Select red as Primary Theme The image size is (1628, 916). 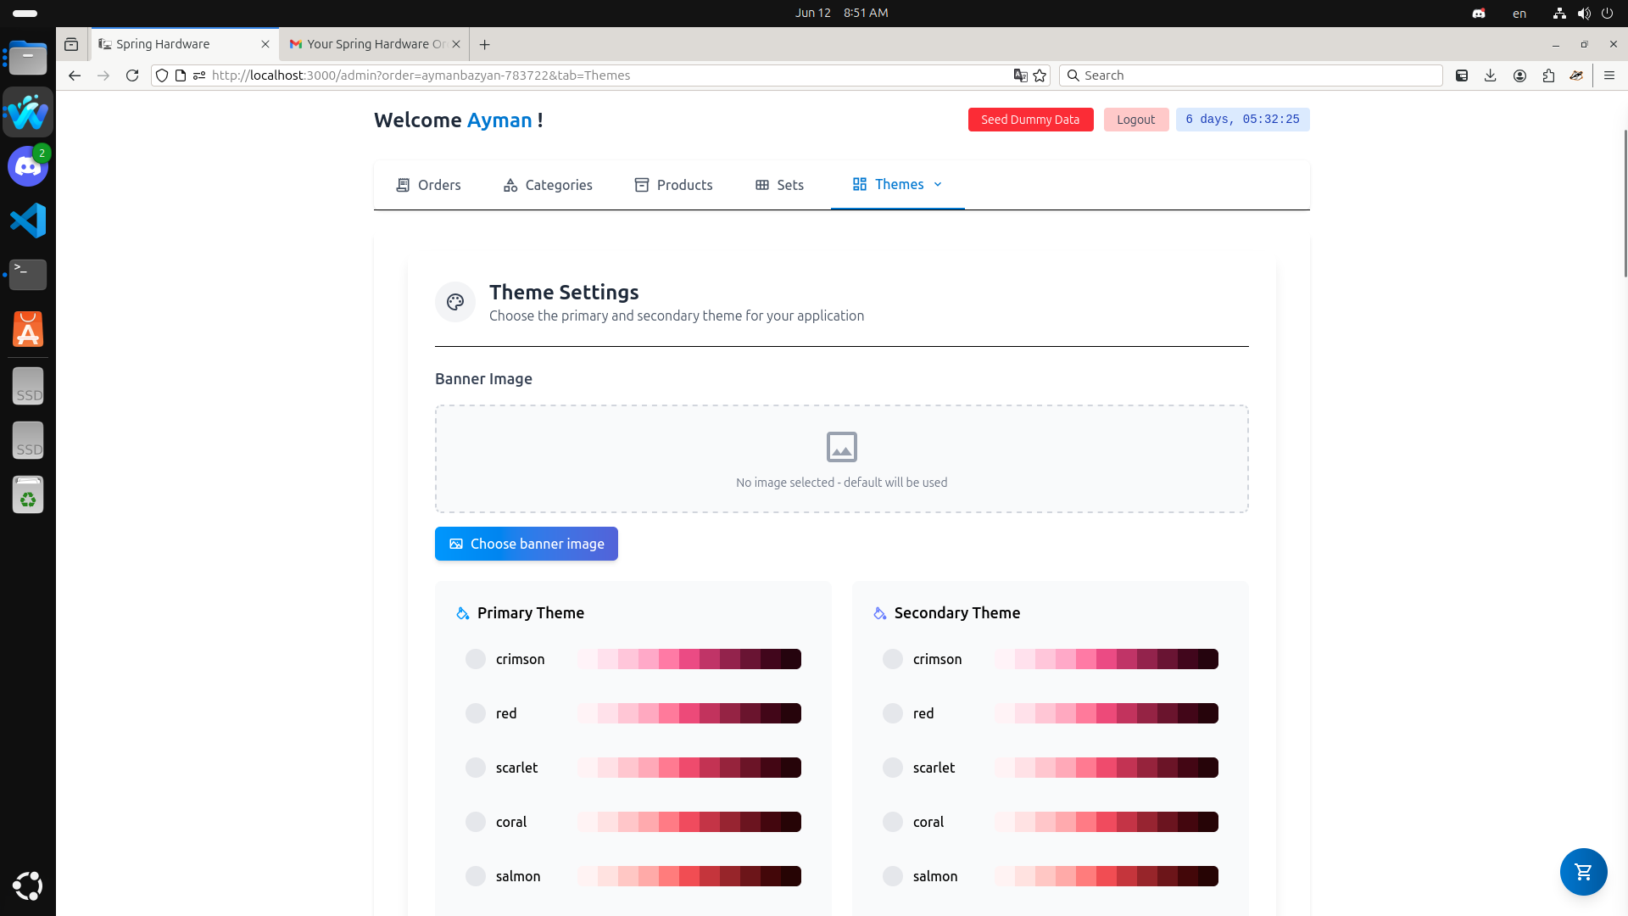pyautogui.click(x=476, y=713)
